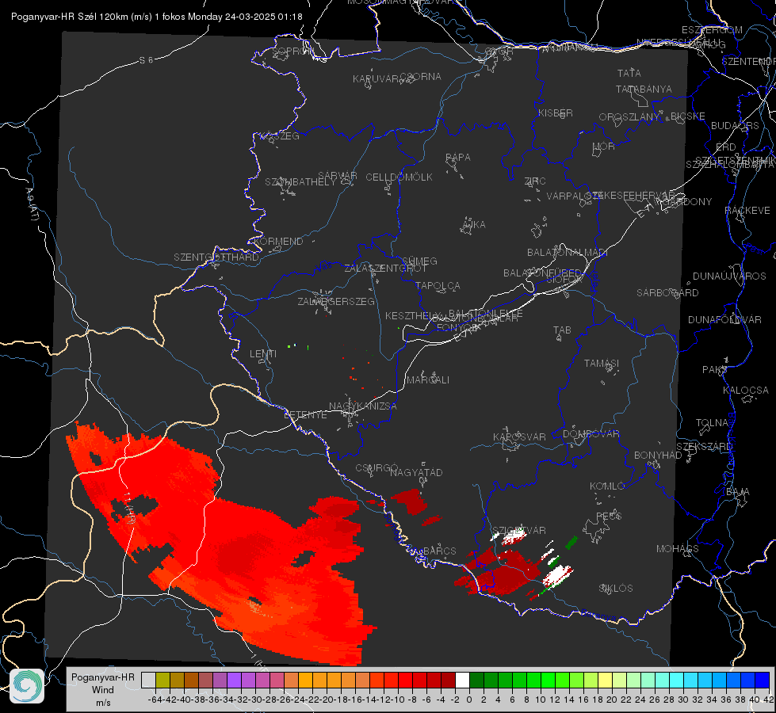Click the KISBÉR town label
Viewport: 776px width, 713px height.
pos(556,112)
